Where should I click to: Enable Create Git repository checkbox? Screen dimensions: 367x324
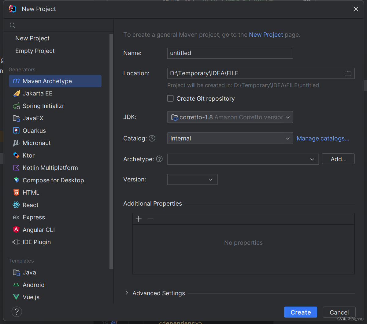[170, 99]
